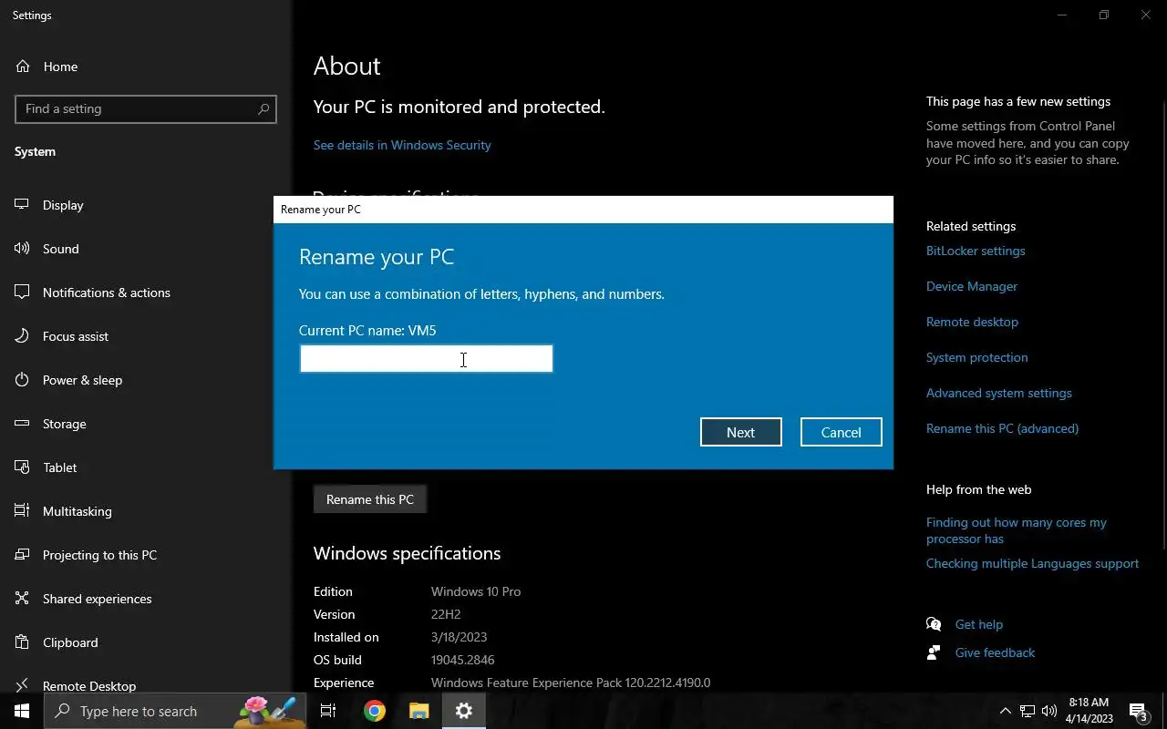
Task: Click the Multitasking icon in sidebar
Action: [x=22, y=511]
